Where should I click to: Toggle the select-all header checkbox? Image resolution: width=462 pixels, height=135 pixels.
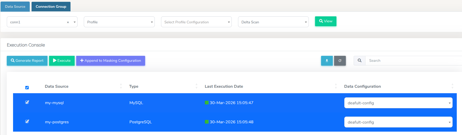[27, 87]
